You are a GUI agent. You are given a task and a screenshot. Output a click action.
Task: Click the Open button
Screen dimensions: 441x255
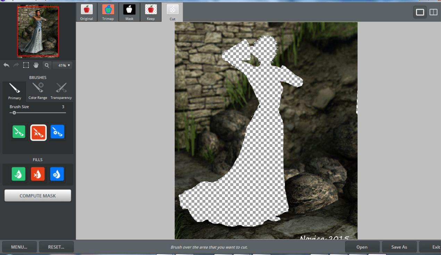coord(362,247)
